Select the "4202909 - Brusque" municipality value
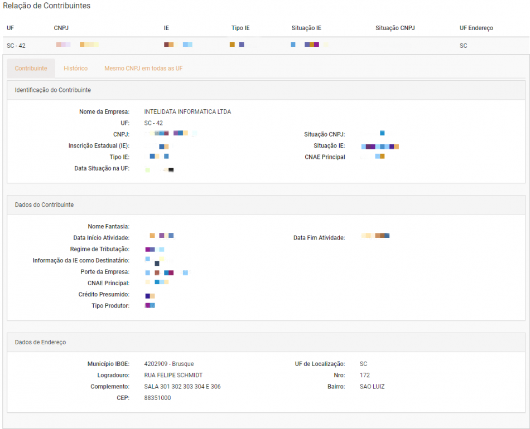This screenshot has height=429, width=530. point(169,364)
